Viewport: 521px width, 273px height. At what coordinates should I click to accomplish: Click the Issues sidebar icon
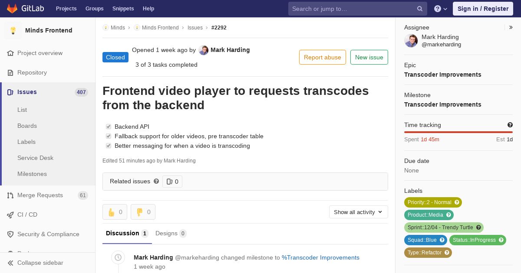10,92
